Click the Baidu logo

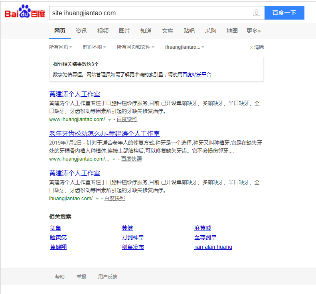tap(25, 12)
